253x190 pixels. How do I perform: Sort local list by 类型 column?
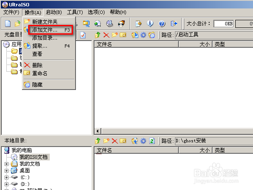233,150
